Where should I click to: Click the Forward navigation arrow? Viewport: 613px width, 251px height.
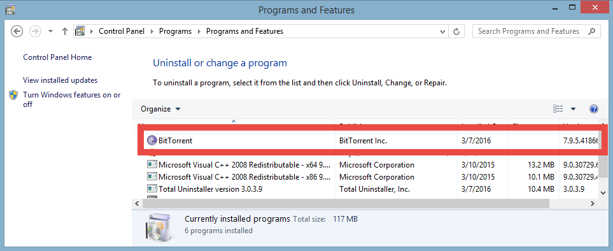(35, 31)
